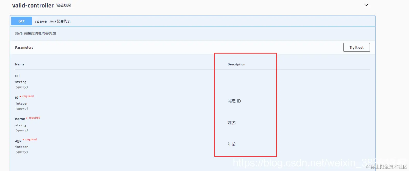Click the GET method badge
409x171 pixels.
click(22, 21)
